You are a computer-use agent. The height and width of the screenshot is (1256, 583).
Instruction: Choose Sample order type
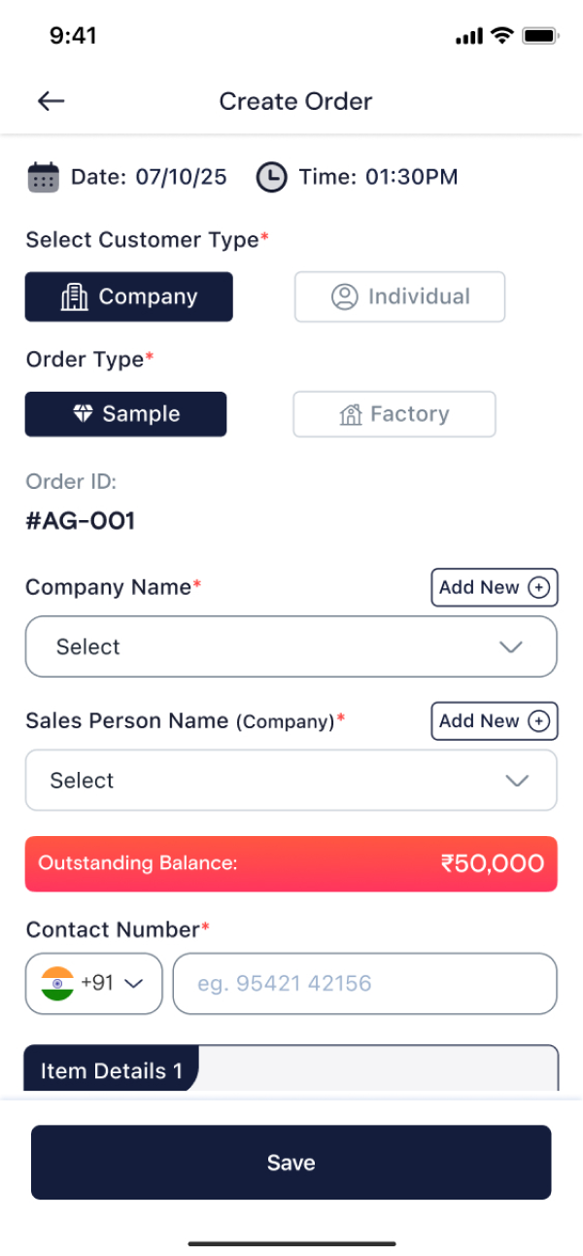(x=125, y=414)
